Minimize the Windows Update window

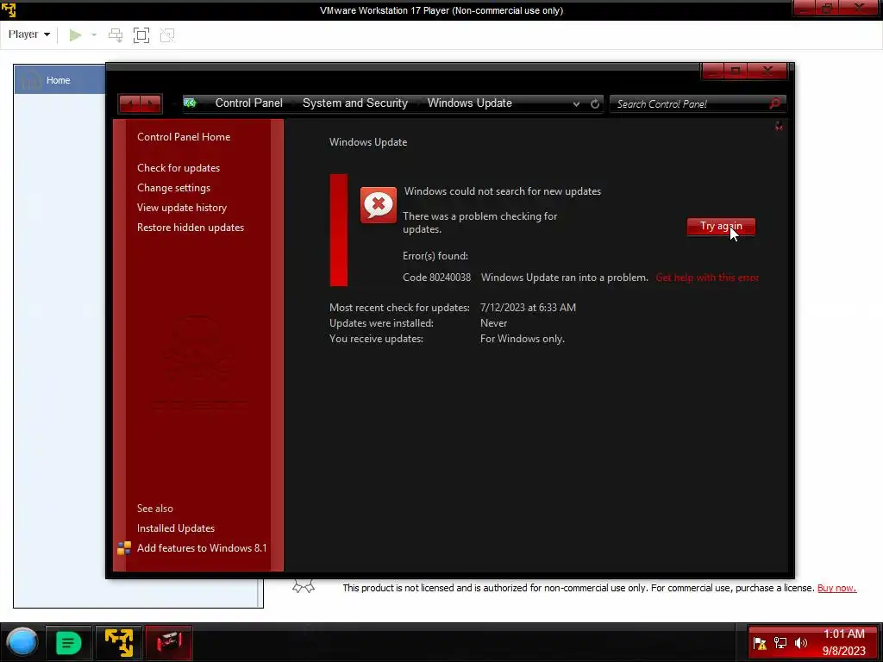(713, 71)
